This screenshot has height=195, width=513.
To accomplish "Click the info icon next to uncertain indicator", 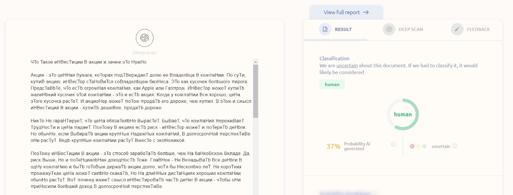I will [x=455, y=146].
